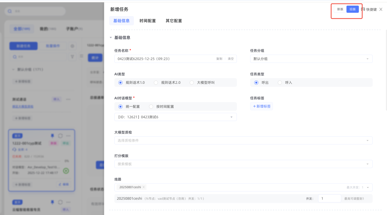Click the pin icon on 1222-001cyp测试 card
Viewport: 387px width, 215px height.
pos(52,136)
